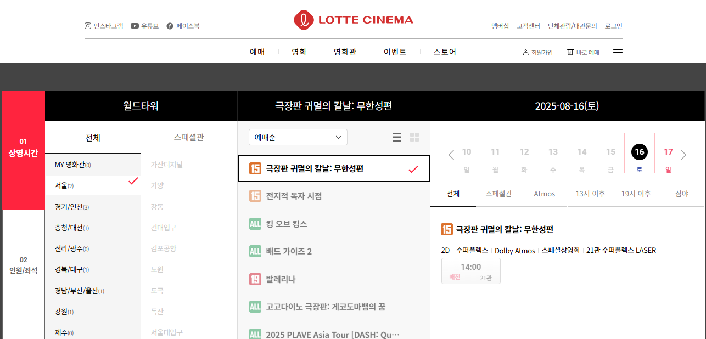
Task: Click the 단체관람/대관문의 link
Action: point(572,26)
